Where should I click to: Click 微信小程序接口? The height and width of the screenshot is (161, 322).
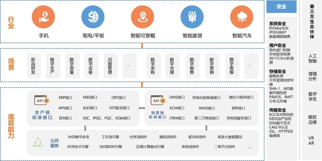241,97
